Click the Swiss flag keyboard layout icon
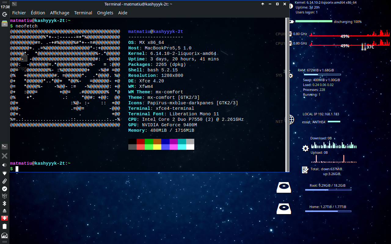 pos(5,218)
